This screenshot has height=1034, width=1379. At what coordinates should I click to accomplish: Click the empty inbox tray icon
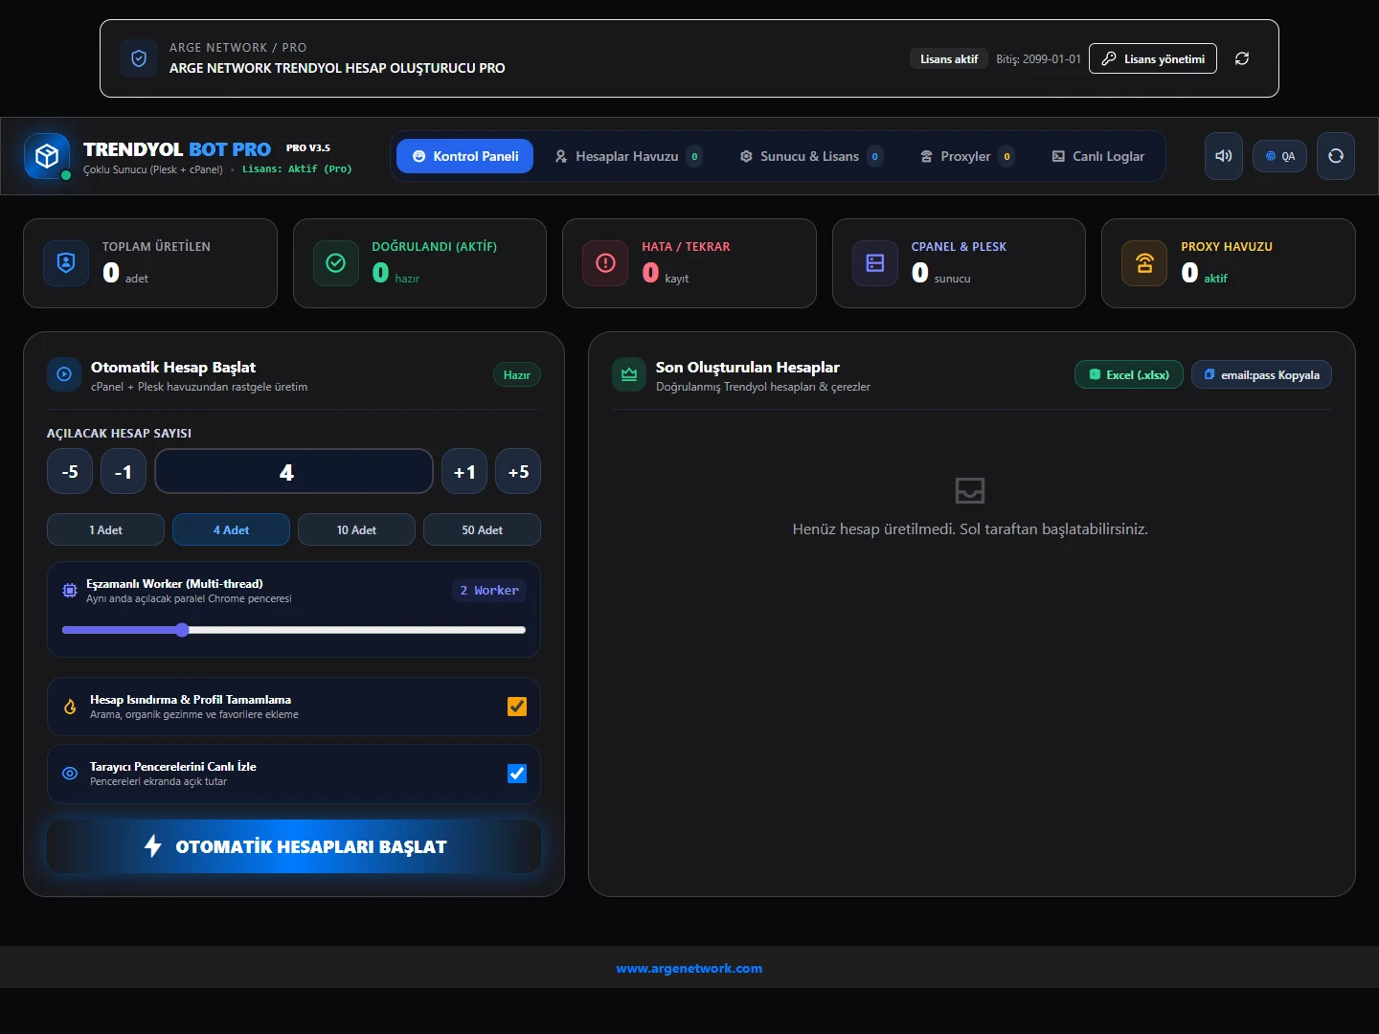(x=970, y=491)
